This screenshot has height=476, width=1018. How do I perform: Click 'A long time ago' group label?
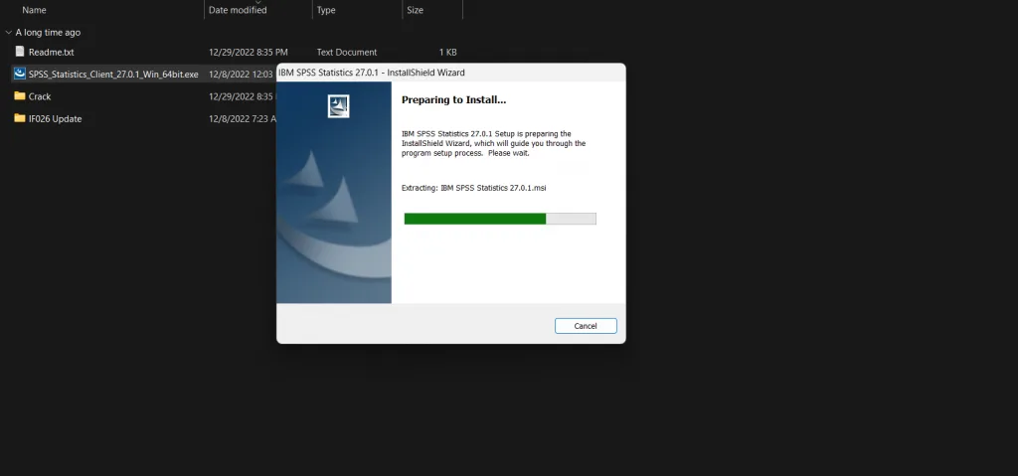[x=48, y=33]
